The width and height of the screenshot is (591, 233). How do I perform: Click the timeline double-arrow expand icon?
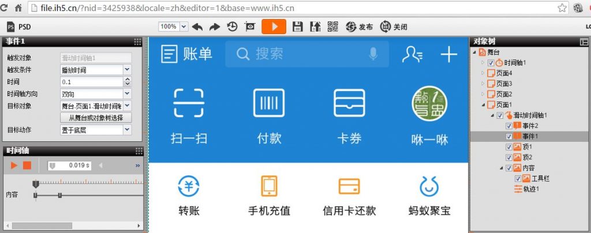point(137,166)
